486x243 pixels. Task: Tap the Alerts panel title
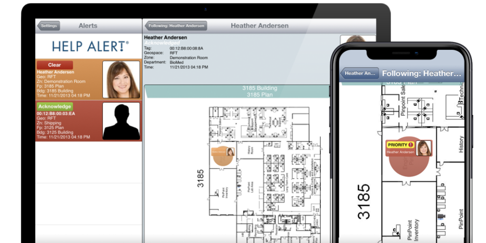(88, 26)
